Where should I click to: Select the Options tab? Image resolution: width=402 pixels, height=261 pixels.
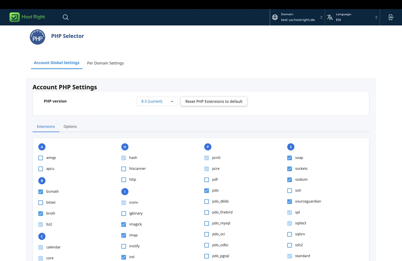70,126
